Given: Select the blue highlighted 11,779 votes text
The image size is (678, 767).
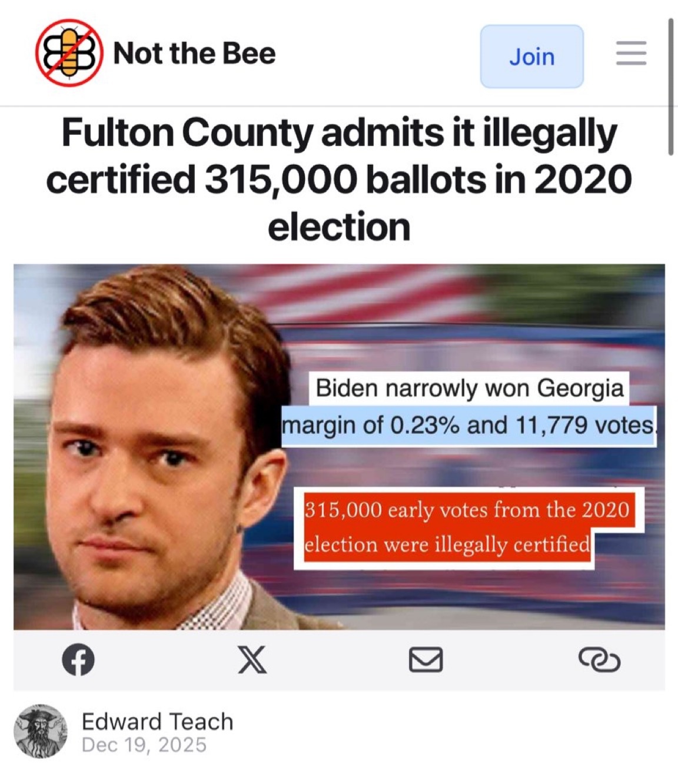Looking at the screenshot, I should [x=586, y=424].
